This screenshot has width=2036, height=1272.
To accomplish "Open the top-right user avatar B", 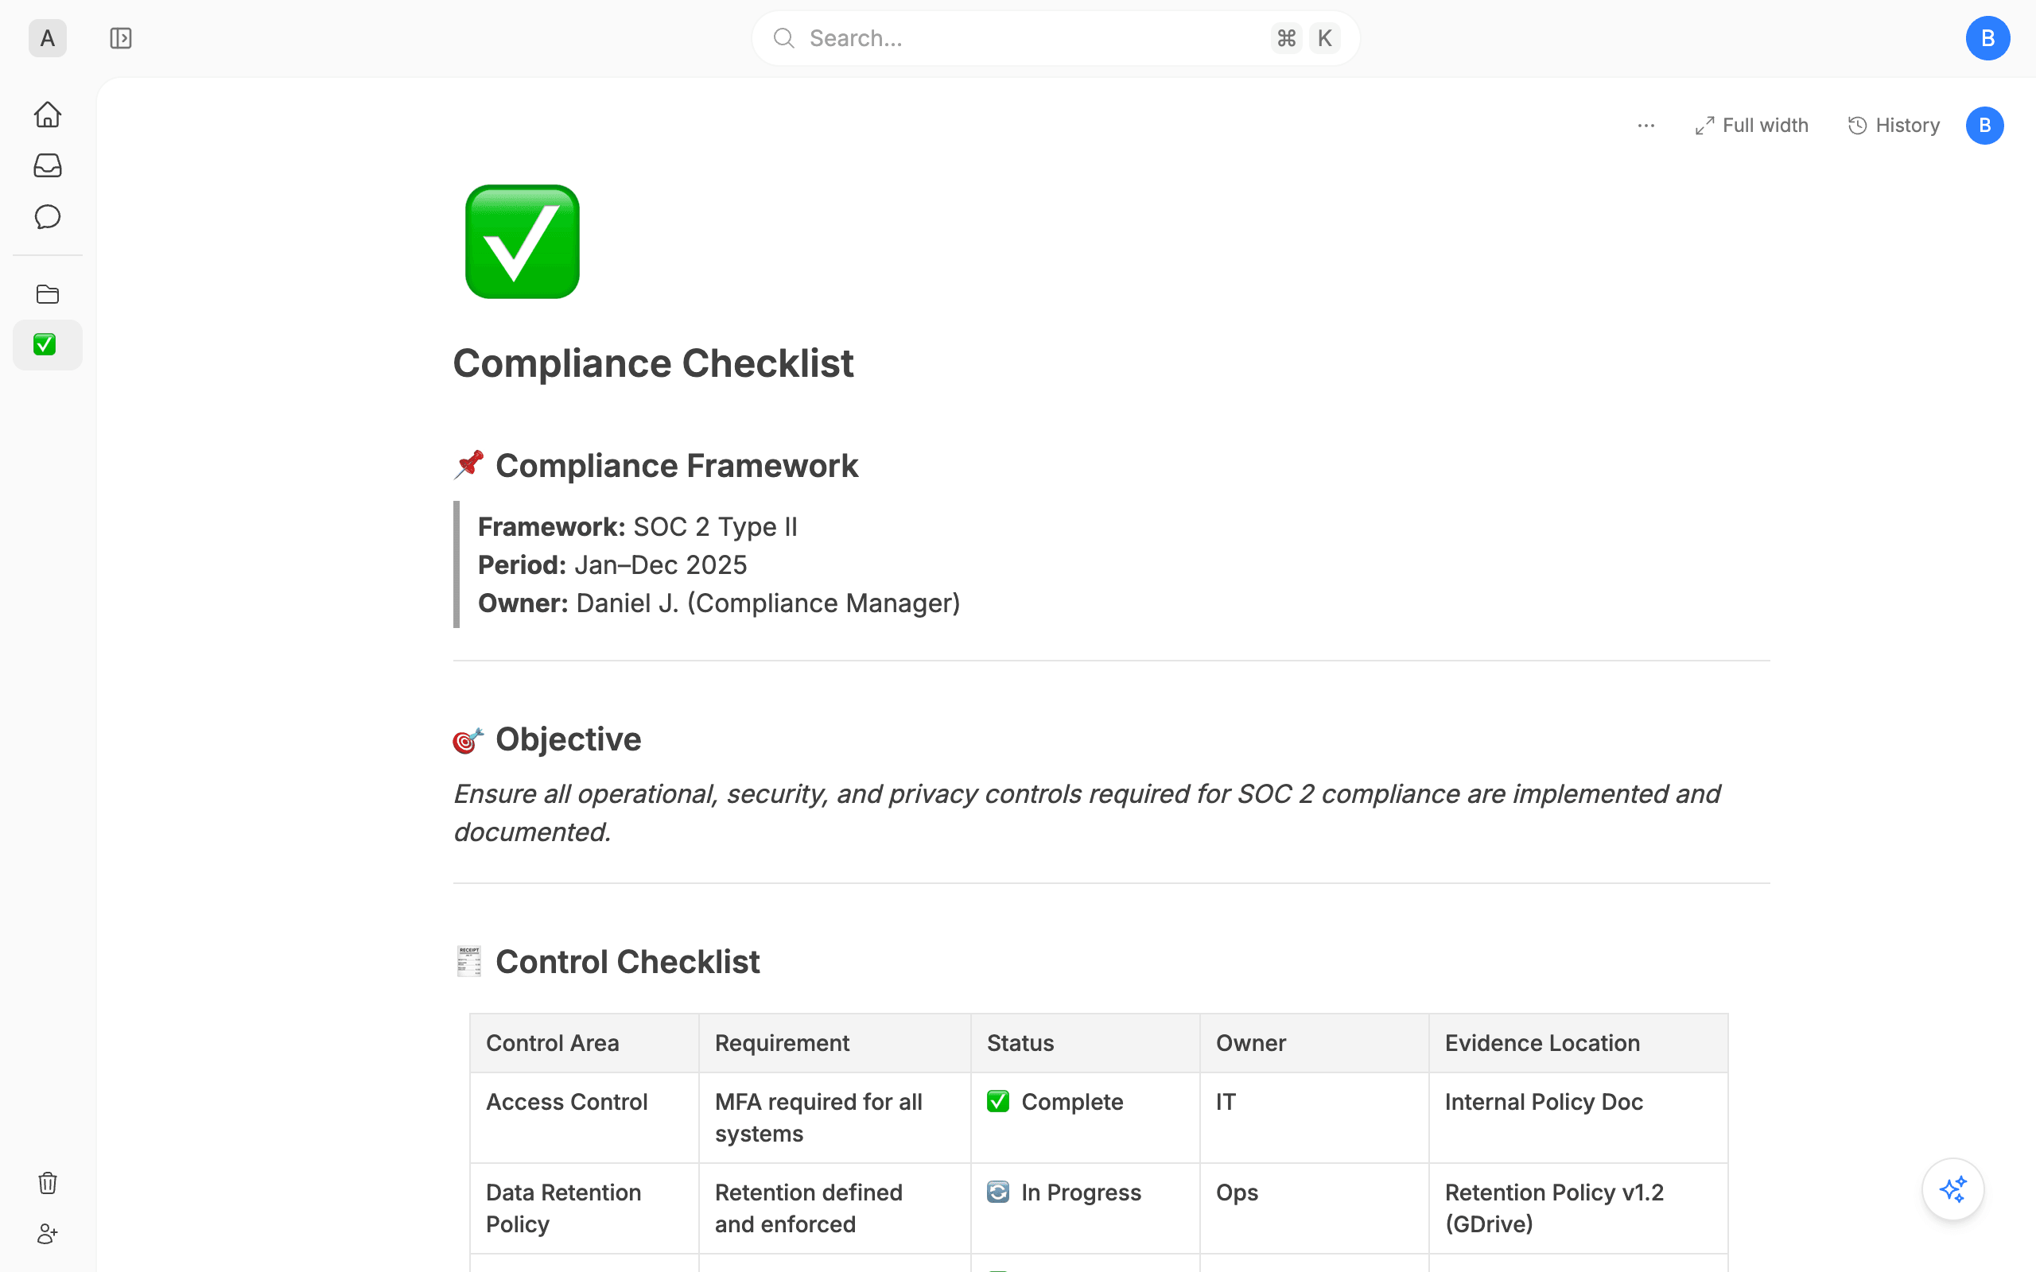I will [1987, 39].
